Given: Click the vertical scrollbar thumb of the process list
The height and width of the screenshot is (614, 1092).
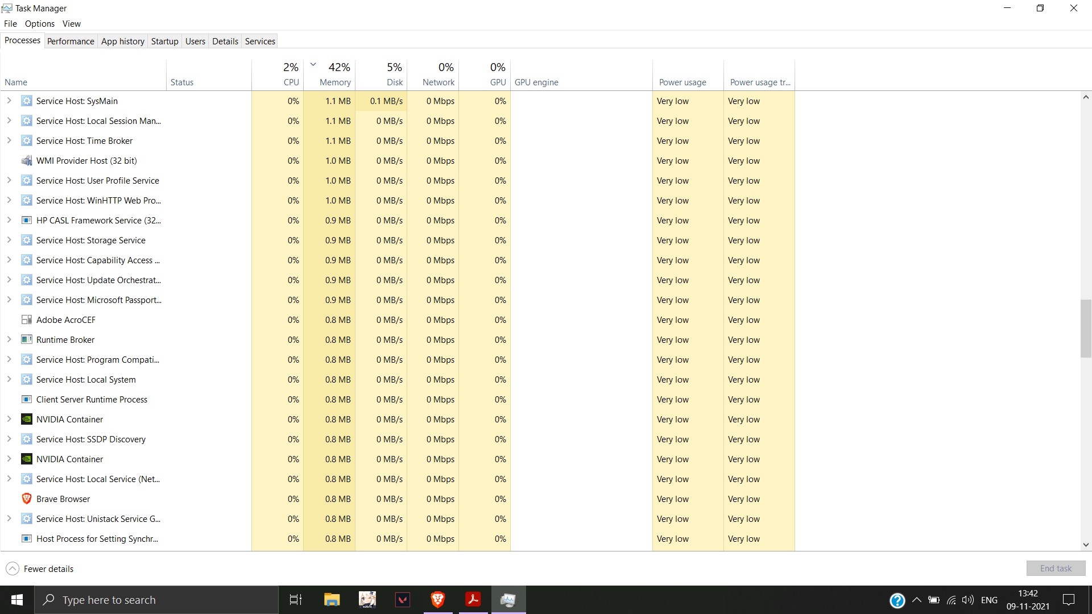Looking at the screenshot, I should [x=1086, y=328].
